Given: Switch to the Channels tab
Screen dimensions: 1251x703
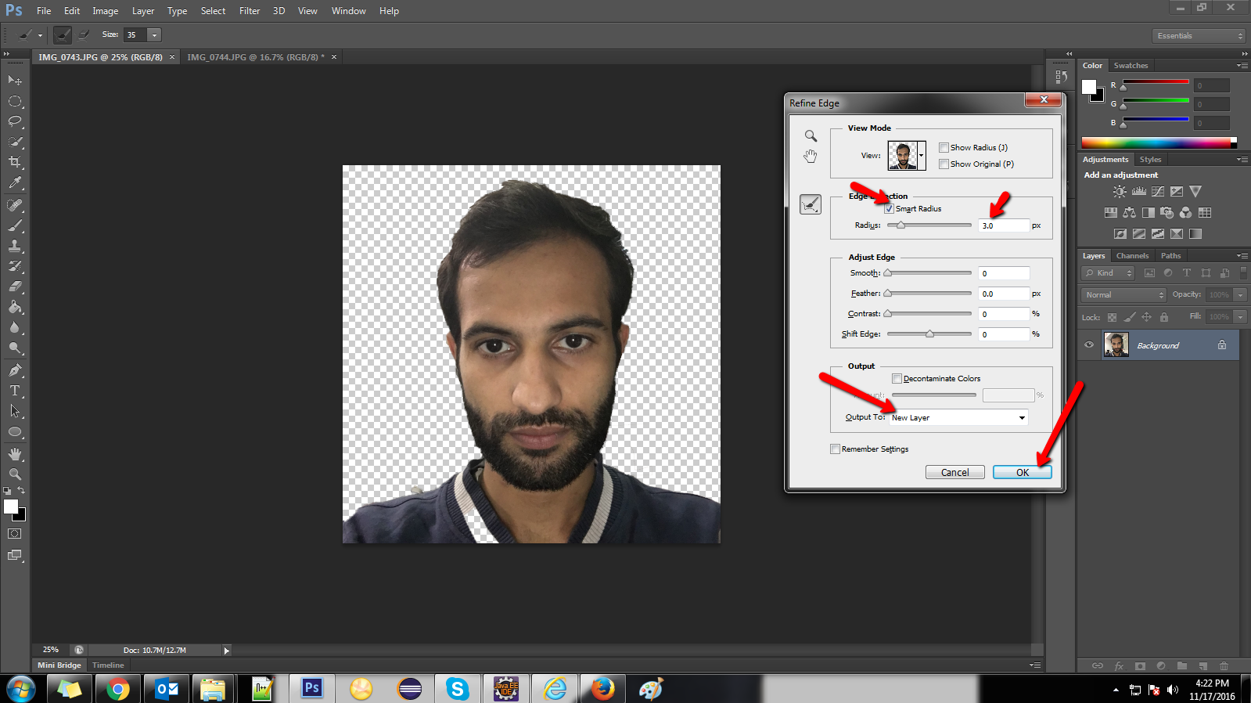Looking at the screenshot, I should coord(1132,256).
